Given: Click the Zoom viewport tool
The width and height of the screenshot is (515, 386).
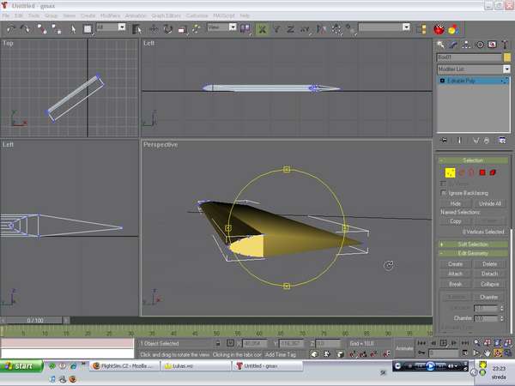Looking at the screenshot, I should [476, 343].
